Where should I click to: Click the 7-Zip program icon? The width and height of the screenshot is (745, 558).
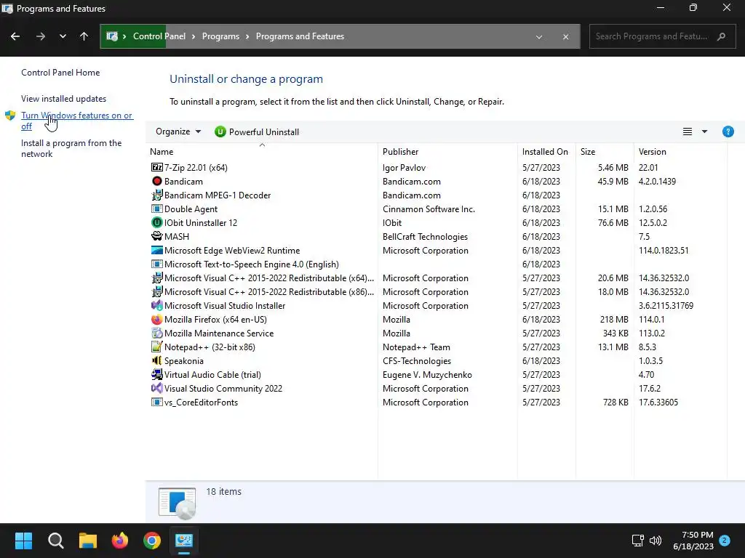(157, 168)
